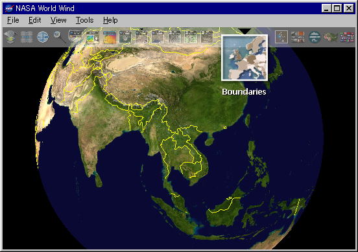Toggle the enlarged Boundaries Europe map thumbnail
Screen dimensions: 358x252
point(245,58)
